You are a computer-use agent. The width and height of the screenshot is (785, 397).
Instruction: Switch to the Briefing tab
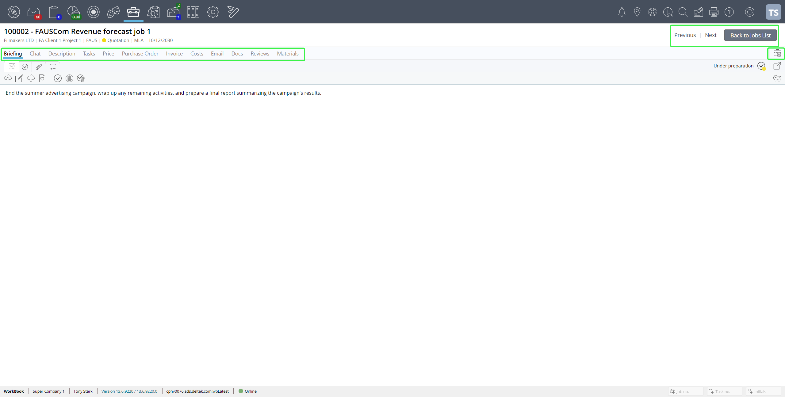(13, 54)
